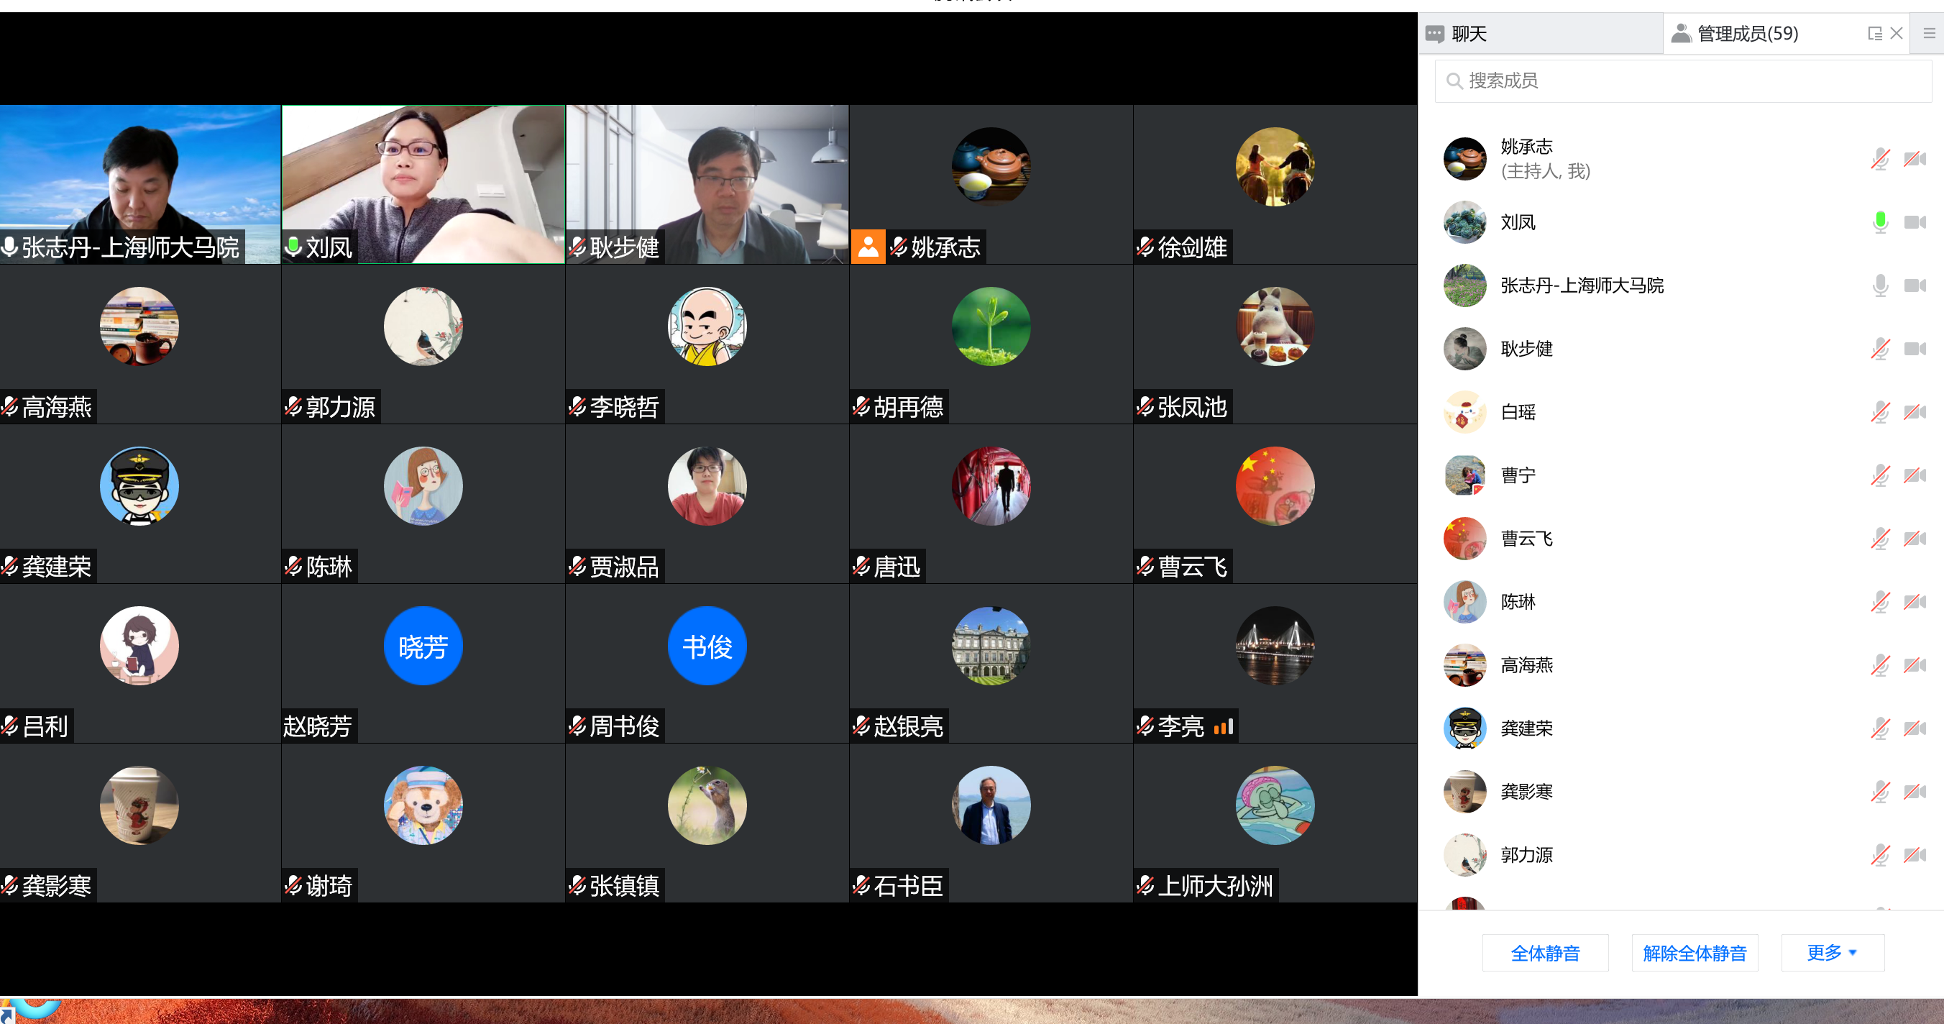Screen dimensions: 1944x1024
Task: Expand the 更多 dropdown menu
Action: click(x=1832, y=953)
